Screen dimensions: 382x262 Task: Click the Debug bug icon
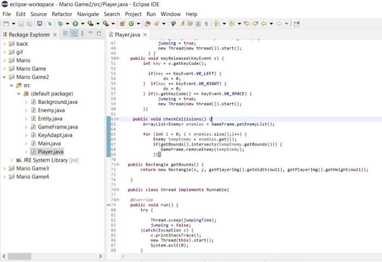click(x=60, y=23)
